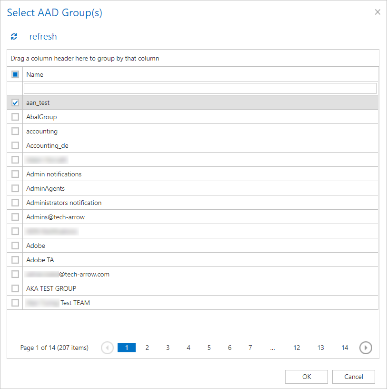Click the previous page arrow

point(107,348)
